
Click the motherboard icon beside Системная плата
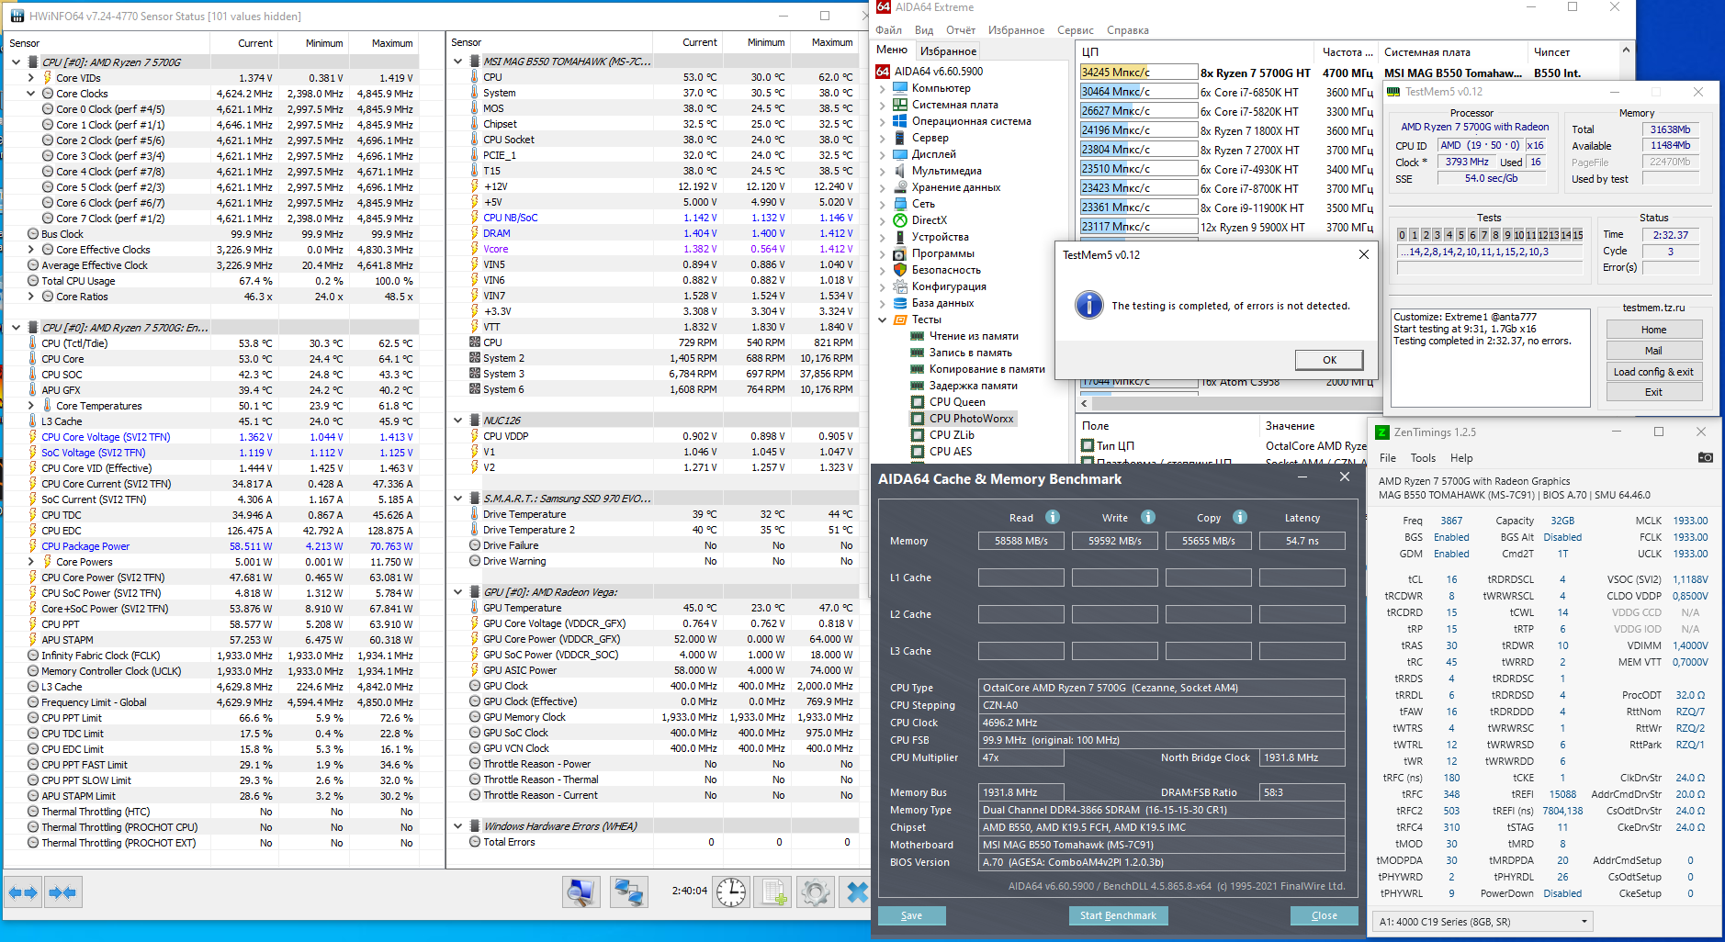point(900,105)
